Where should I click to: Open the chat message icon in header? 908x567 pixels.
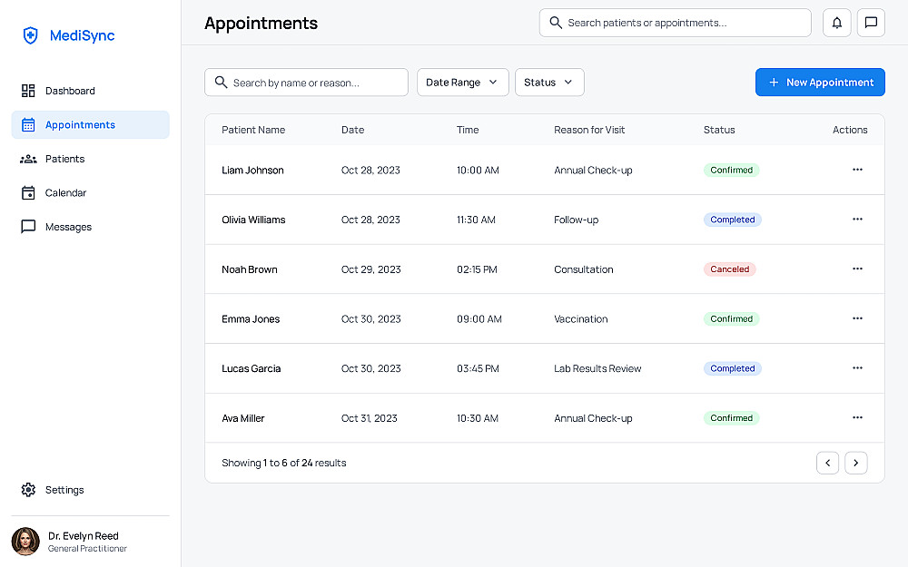click(871, 23)
